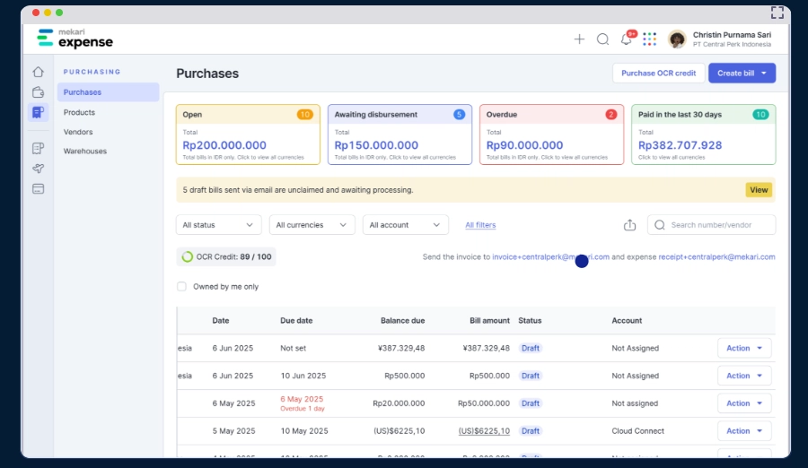Open the Action dropdown for the Rp50.000.000 bill
The width and height of the screenshot is (808, 468).
(x=744, y=403)
